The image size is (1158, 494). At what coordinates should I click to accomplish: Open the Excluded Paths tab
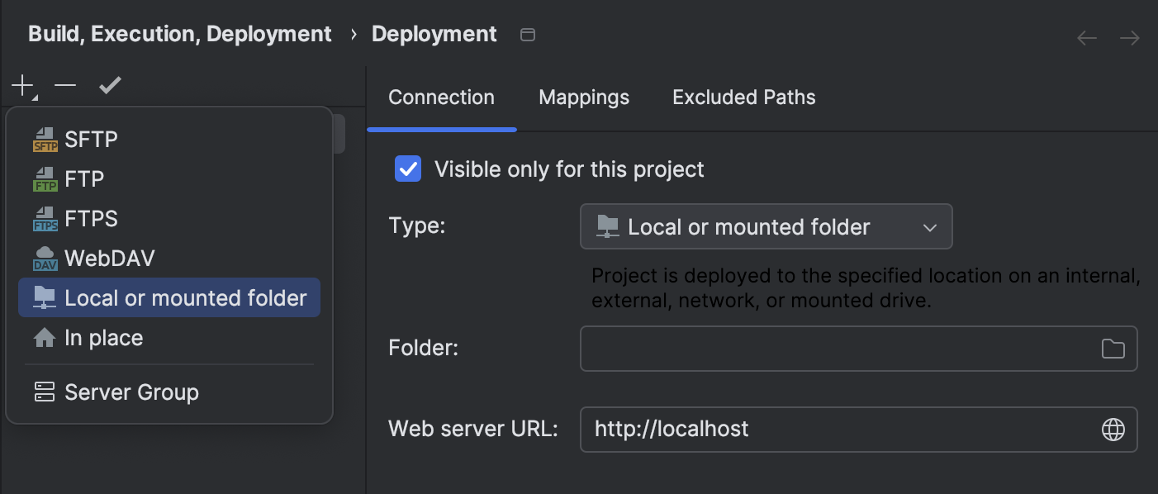tap(743, 97)
